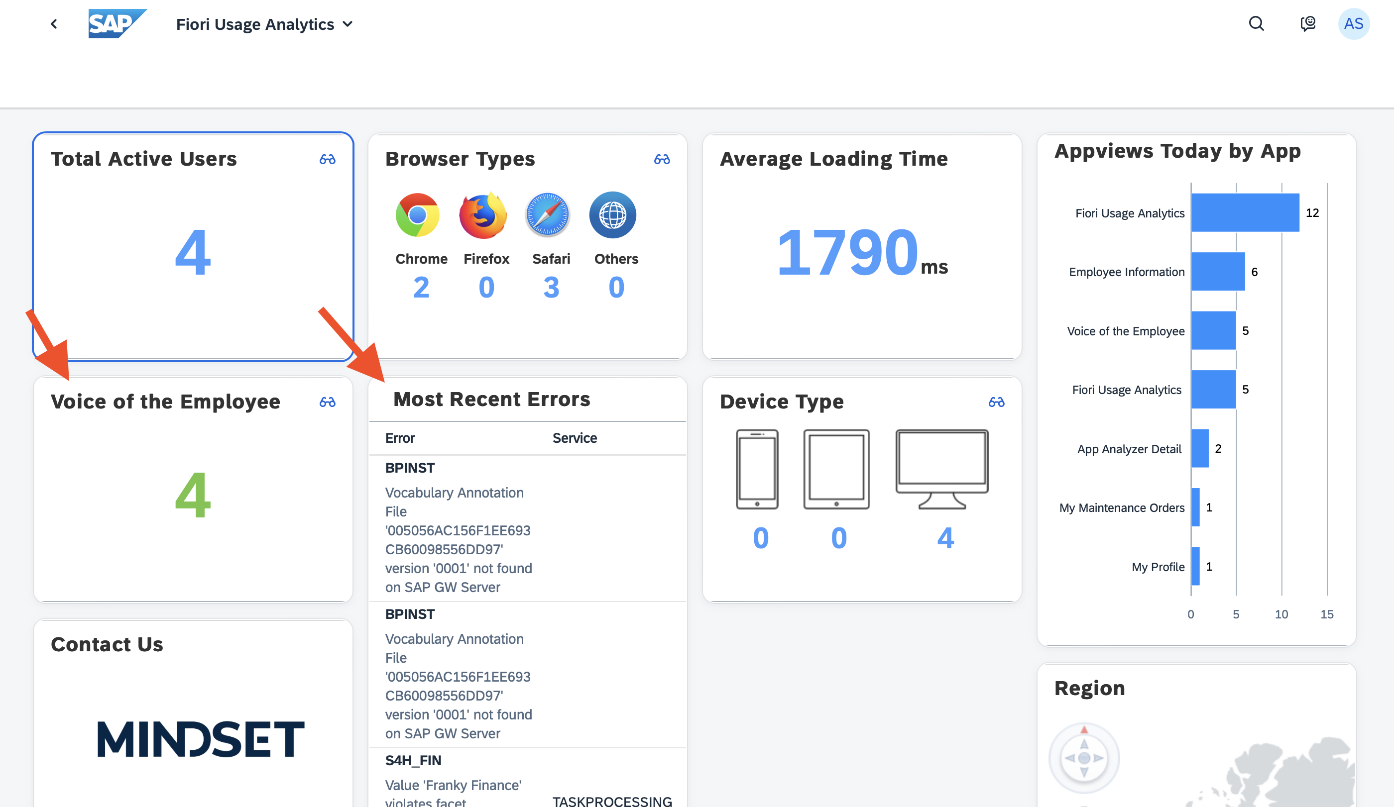
Task: Click the feedback chat icon in the header
Action: pos(1308,24)
